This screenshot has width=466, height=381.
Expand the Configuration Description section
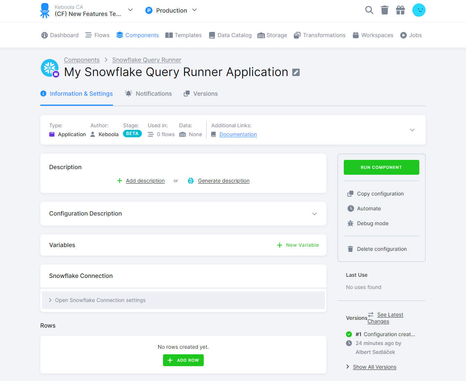coord(314,214)
